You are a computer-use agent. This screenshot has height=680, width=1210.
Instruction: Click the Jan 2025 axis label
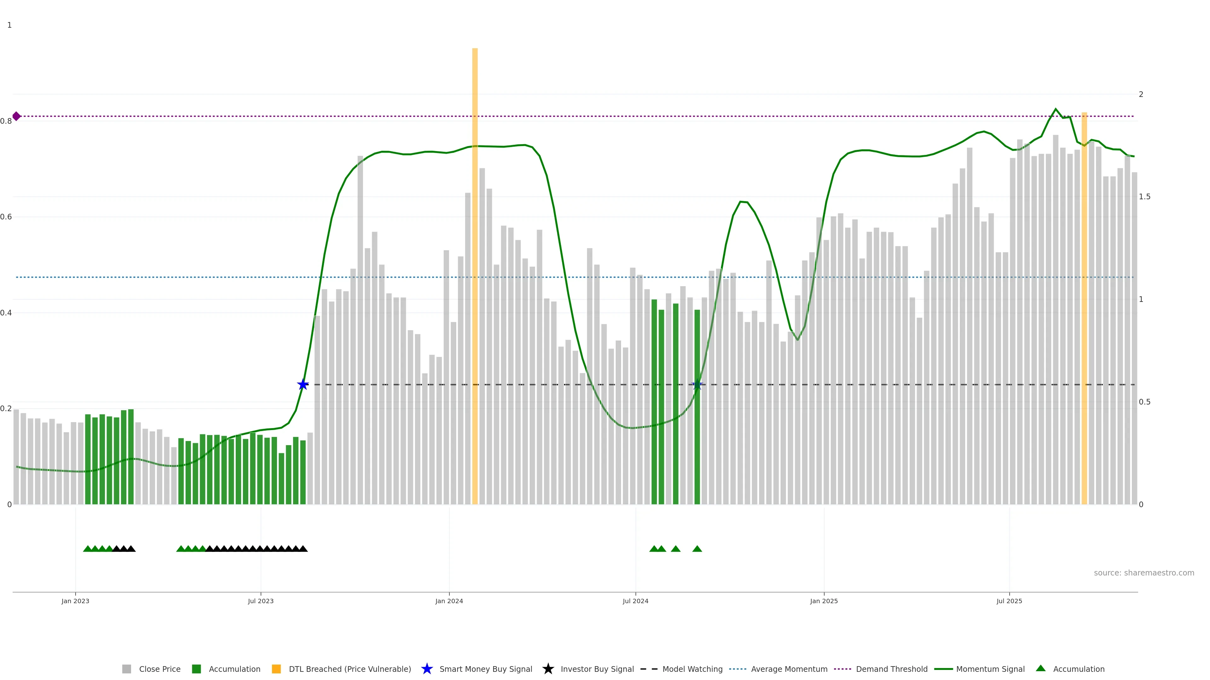pyautogui.click(x=823, y=601)
